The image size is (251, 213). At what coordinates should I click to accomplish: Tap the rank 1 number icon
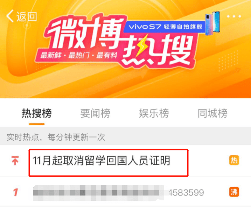coord(15,192)
